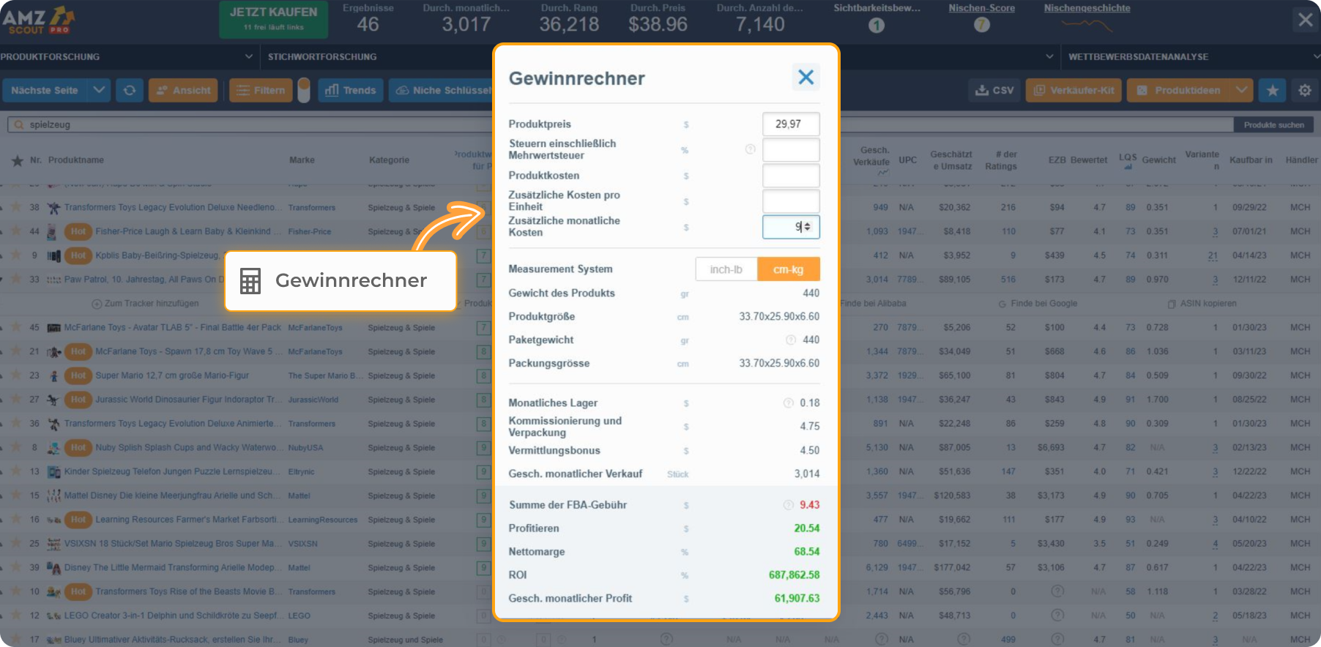Export data with the CSV button
Viewport: 1321px width, 647px height.
click(x=994, y=90)
